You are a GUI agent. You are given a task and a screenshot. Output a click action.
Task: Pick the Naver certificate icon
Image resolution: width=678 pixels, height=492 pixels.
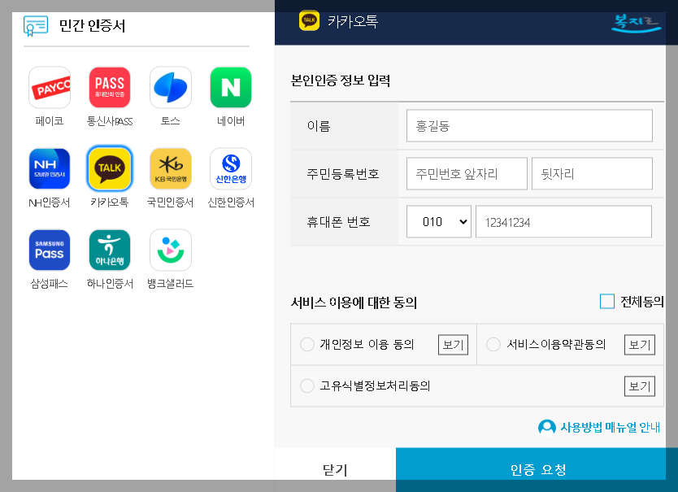click(231, 87)
